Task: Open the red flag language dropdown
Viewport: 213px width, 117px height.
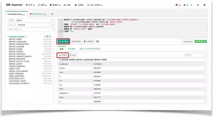Action: click(178, 5)
